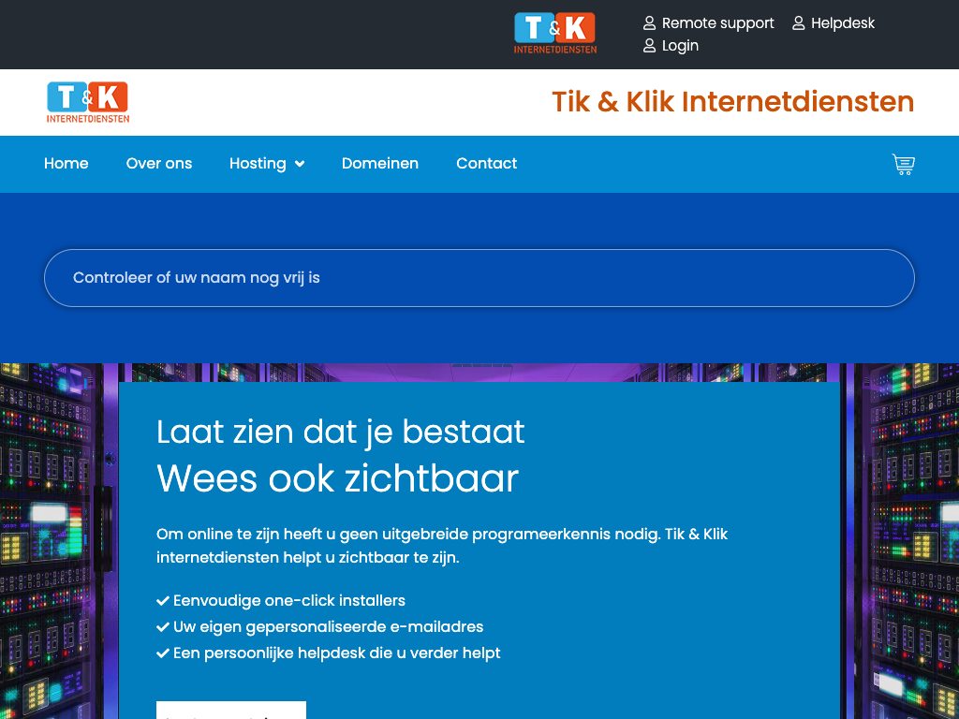The image size is (959, 719).
Task: Click the T&K logo in the dark top bar
Action: pyautogui.click(x=555, y=33)
